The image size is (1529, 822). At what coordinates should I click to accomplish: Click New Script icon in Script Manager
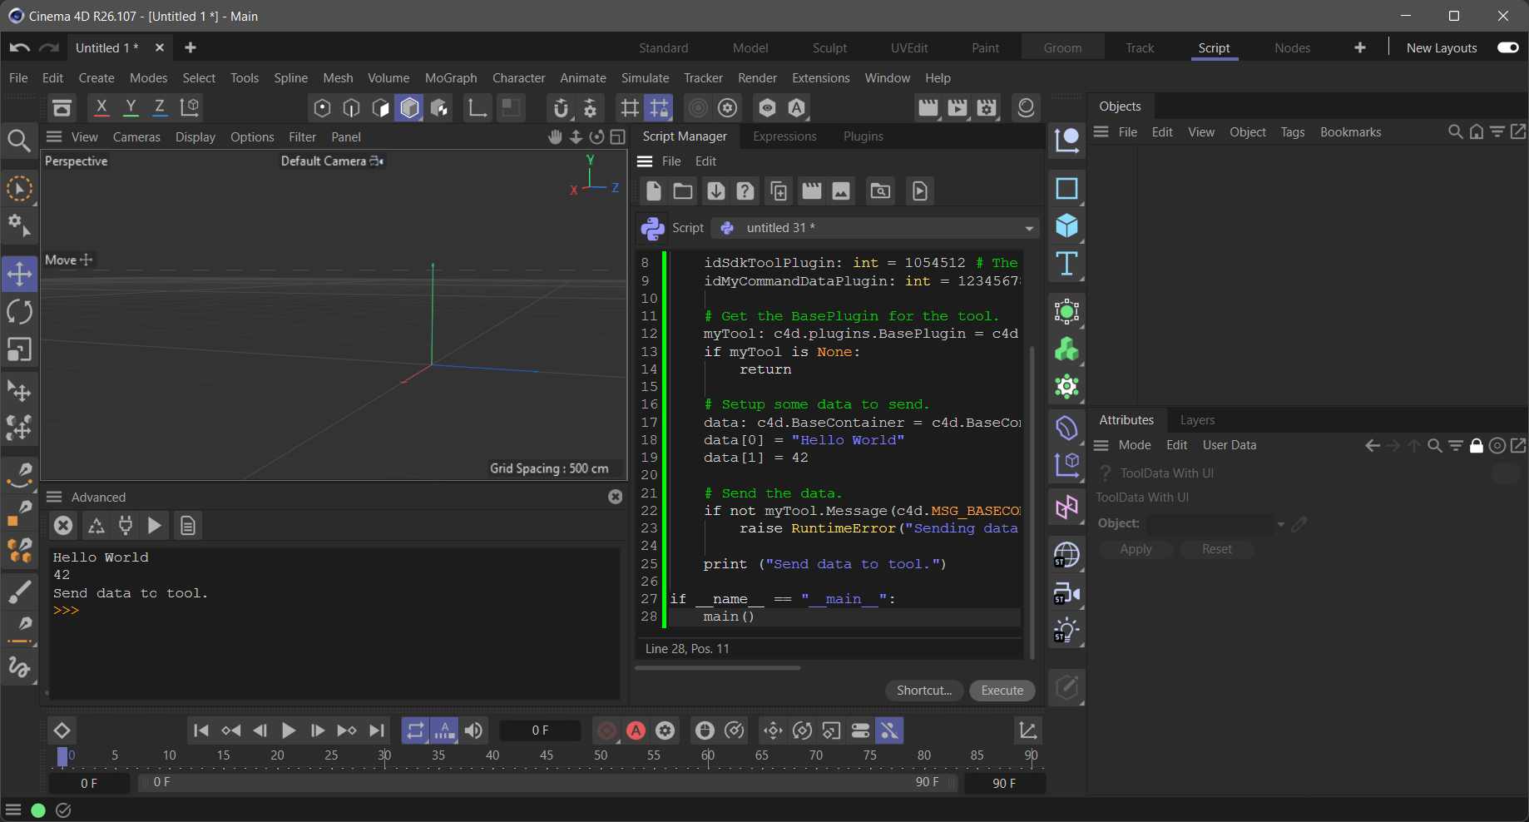[x=654, y=191]
